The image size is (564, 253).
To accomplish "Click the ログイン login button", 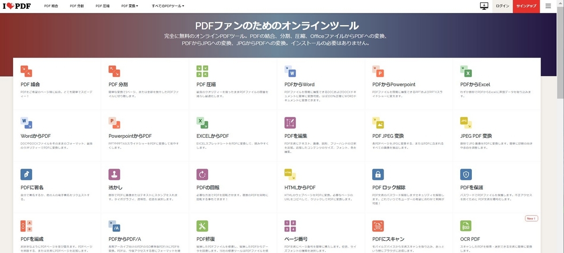I will [502, 6].
